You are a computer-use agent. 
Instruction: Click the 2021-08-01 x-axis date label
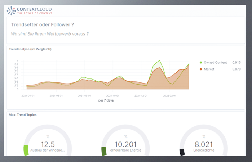point(84,96)
